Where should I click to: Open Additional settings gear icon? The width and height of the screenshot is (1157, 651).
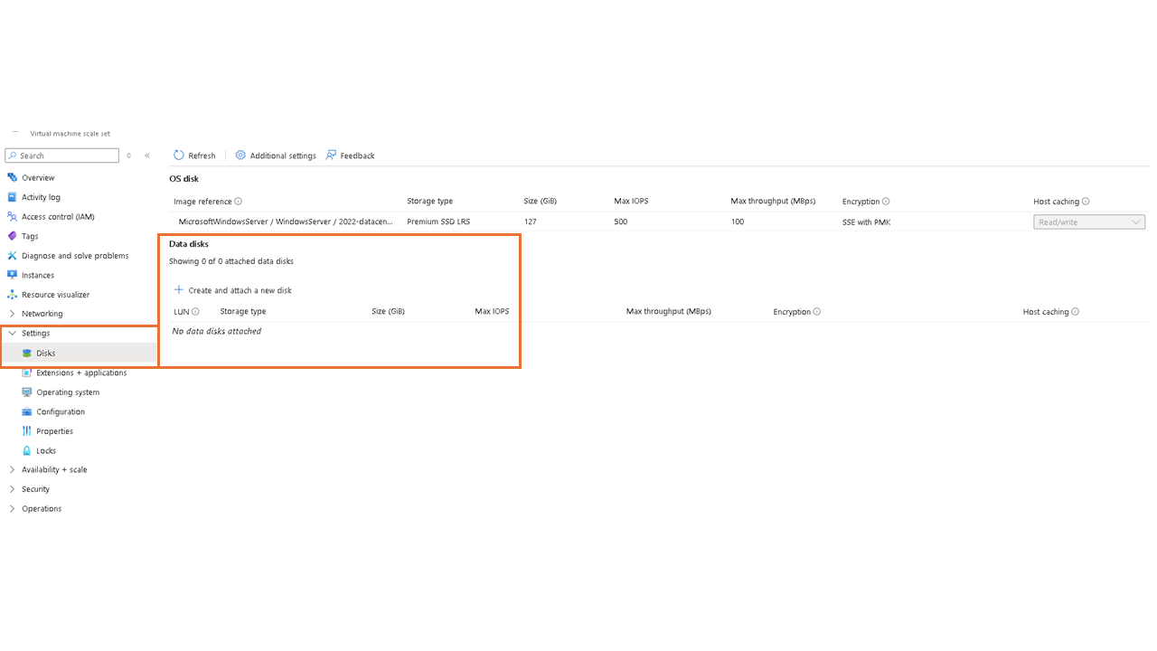(x=240, y=156)
